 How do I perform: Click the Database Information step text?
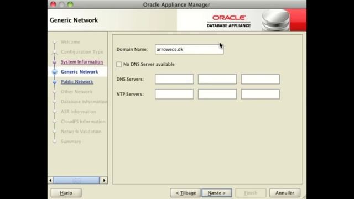pos(84,102)
